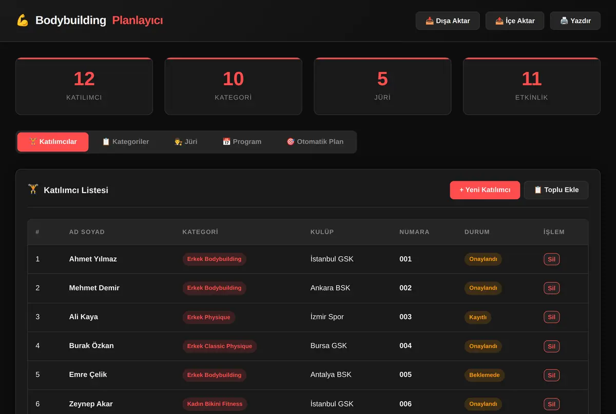Click the club name İzmir Spor

click(x=327, y=317)
